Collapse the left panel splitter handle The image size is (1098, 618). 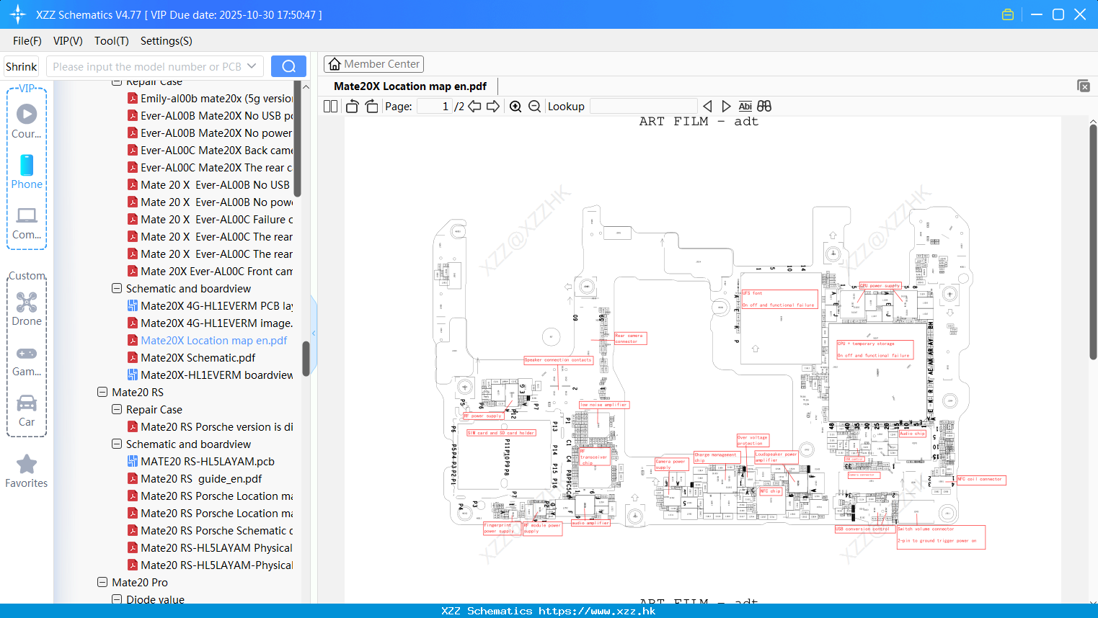(314, 333)
